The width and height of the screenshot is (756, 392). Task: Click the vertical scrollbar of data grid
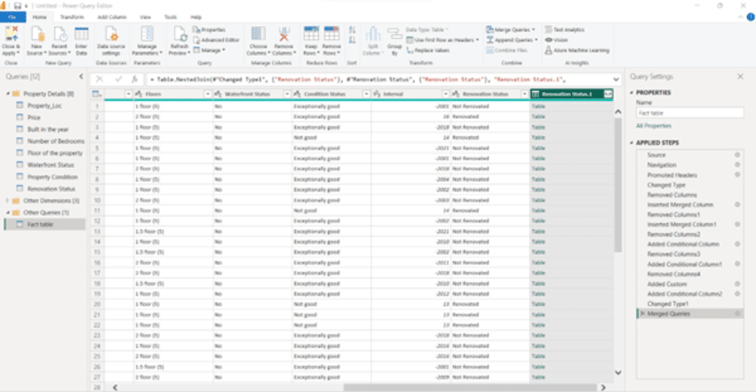[x=617, y=186]
